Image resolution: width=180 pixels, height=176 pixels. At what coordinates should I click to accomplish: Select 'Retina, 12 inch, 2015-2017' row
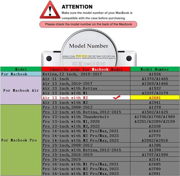click(x=86, y=74)
